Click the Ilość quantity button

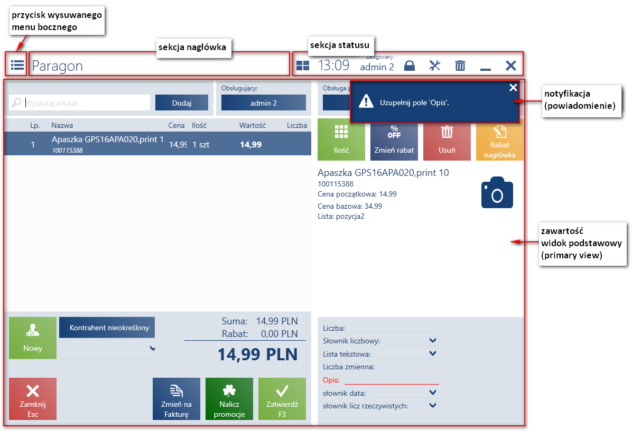click(x=341, y=140)
